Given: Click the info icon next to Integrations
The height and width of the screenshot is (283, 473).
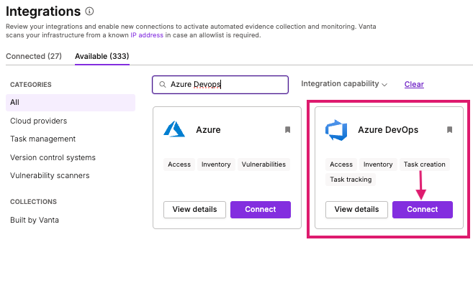Looking at the screenshot, I should [89, 11].
